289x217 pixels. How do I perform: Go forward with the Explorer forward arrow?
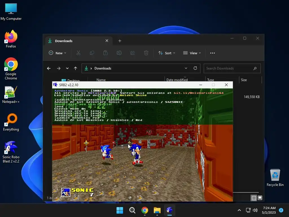[x=59, y=68]
